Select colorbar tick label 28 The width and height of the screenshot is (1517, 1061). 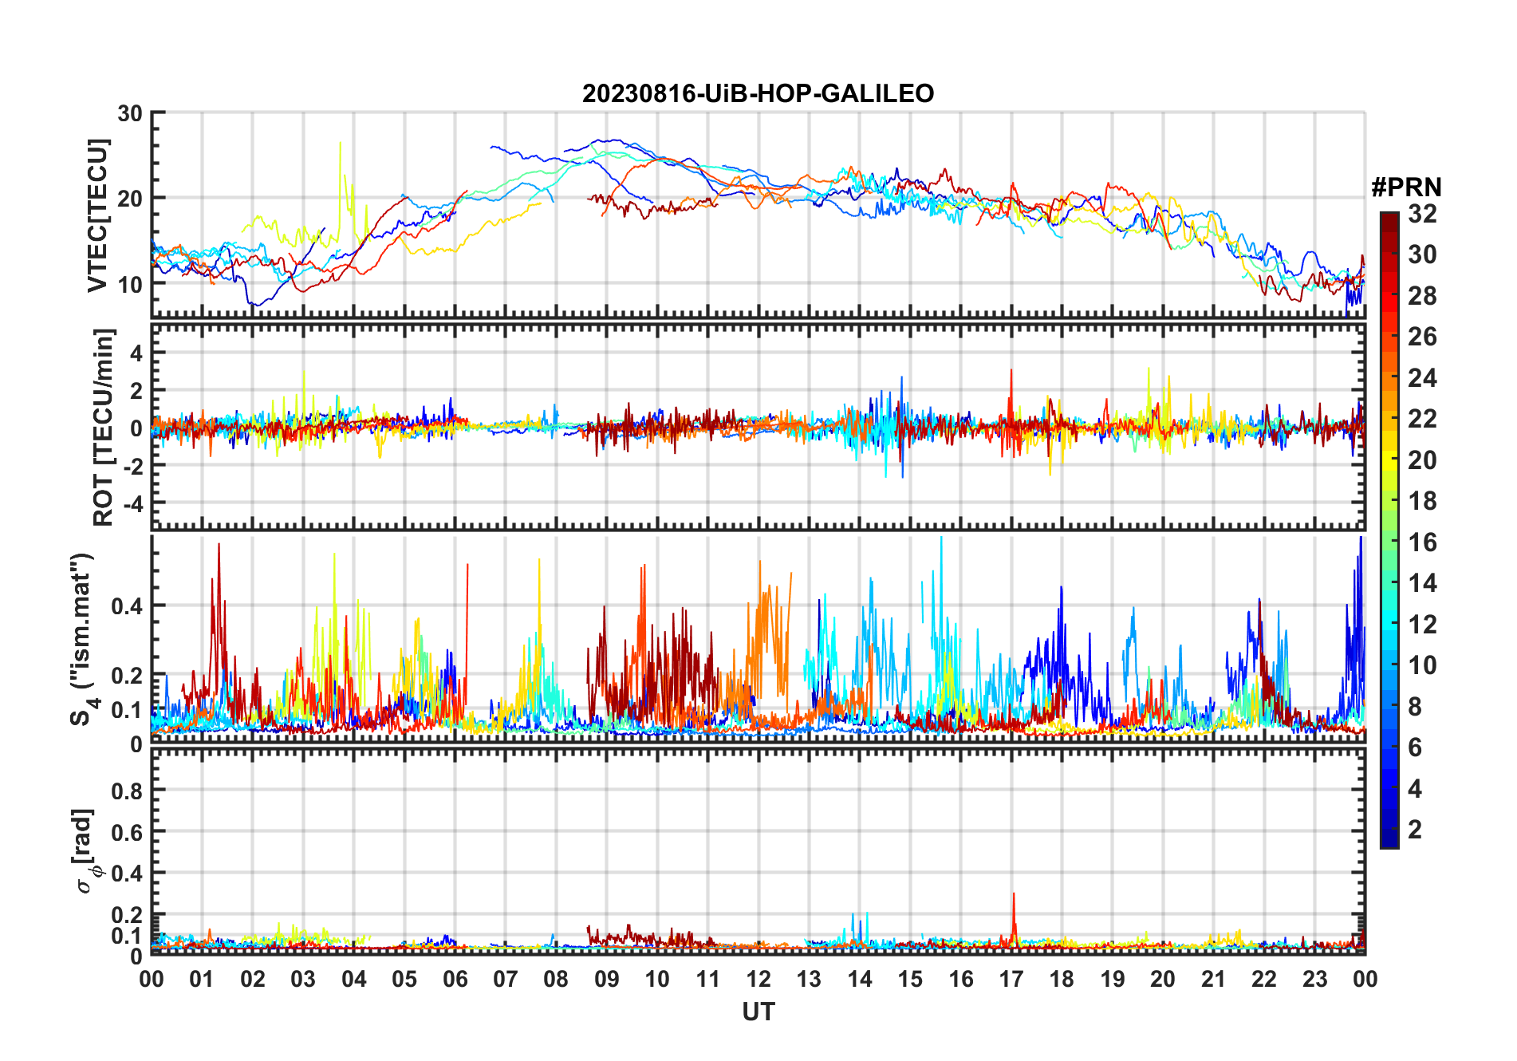click(x=1422, y=296)
